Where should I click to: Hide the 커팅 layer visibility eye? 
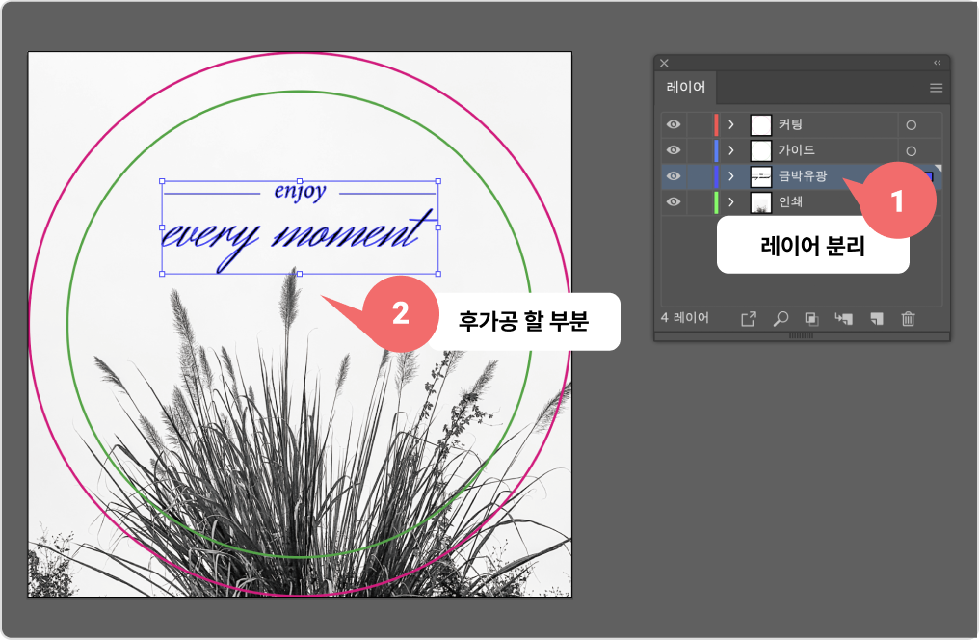(x=673, y=123)
